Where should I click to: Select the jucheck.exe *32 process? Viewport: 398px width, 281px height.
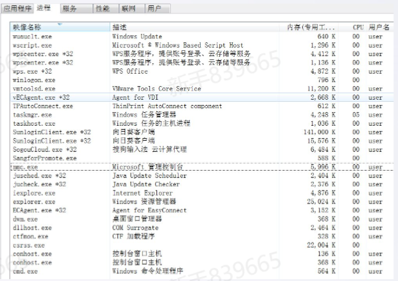[x=202, y=185]
